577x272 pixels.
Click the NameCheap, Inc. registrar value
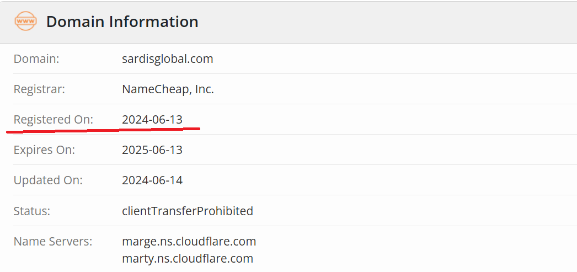pyautogui.click(x=168, y=89)
